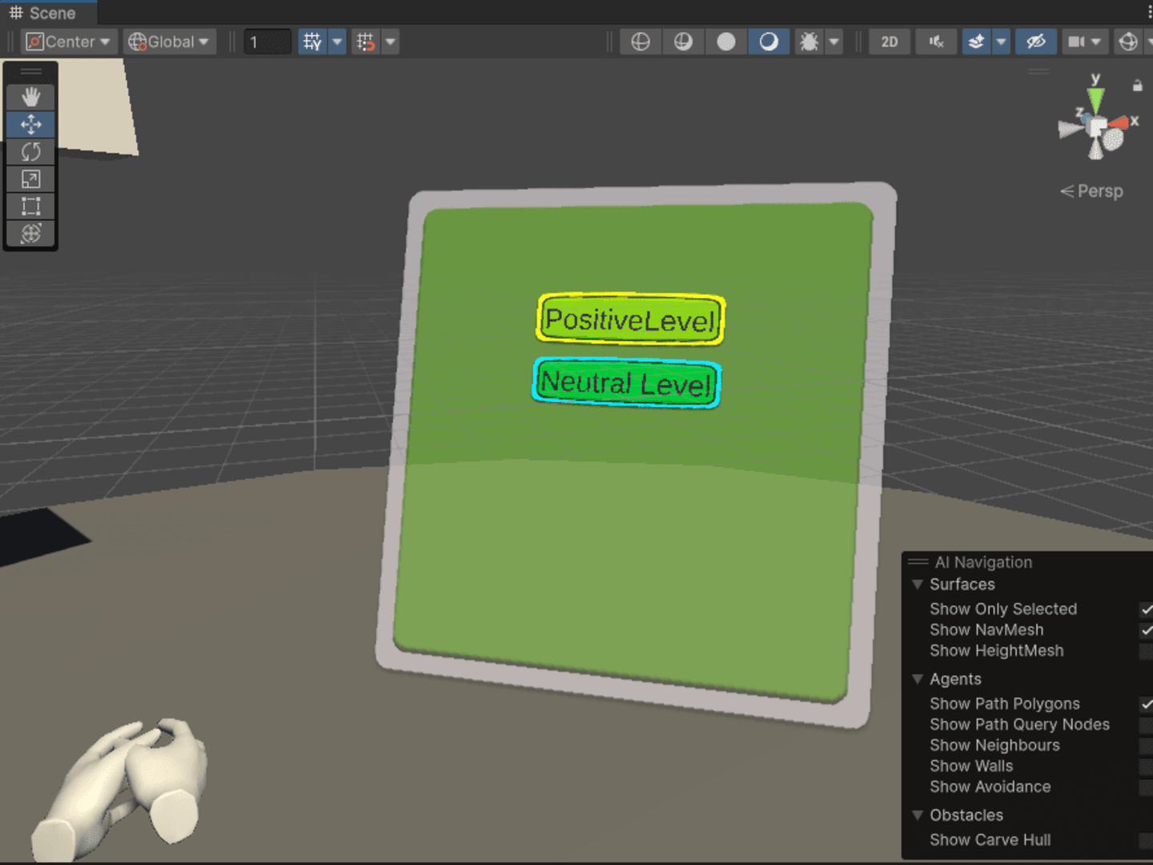Select the Hand view tool
Image resolution: width=1153 pixels, height=865 pixels.
click(x=31, y=97)
